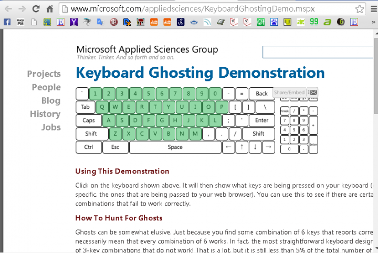
Task: Click the browser address bar URL
Action: click(x=193, y=9)
